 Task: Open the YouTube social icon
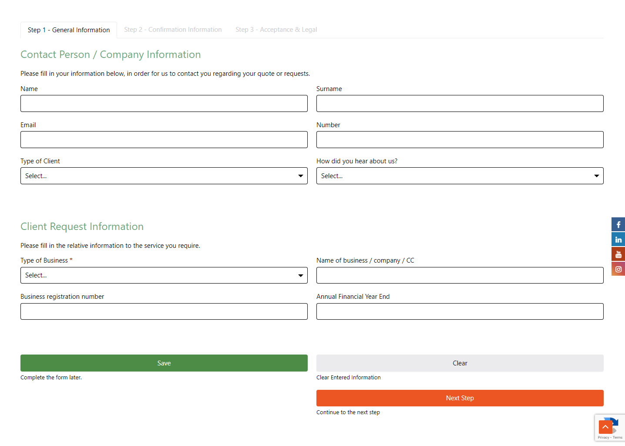[618, 254]
